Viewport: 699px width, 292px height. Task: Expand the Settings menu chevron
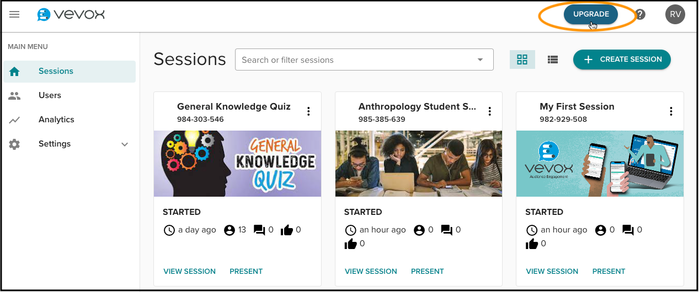coord(125,144)
